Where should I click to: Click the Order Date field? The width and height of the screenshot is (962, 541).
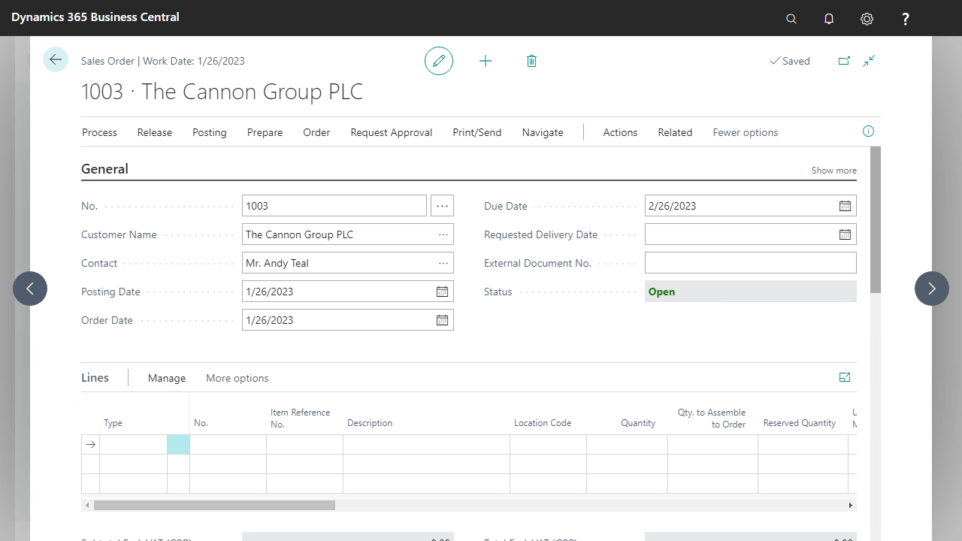point(348,320)
